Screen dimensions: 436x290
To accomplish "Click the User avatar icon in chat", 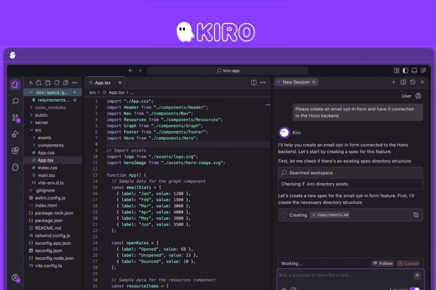I will pyautogui.click(x=418, y=96).
